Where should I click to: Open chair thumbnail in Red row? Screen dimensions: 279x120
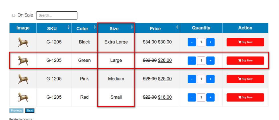tap(23, 97)
